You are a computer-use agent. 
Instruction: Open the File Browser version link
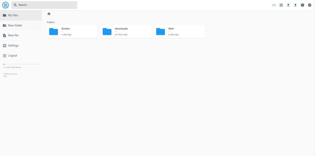pyautogui.click(x=10, y=74)
